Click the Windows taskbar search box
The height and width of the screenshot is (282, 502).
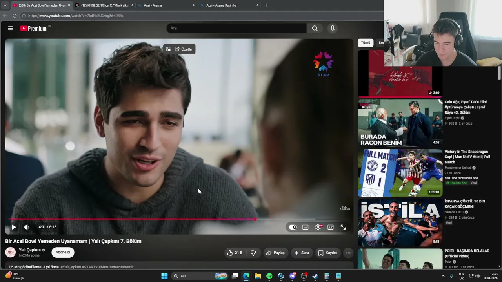click(200, 276)
